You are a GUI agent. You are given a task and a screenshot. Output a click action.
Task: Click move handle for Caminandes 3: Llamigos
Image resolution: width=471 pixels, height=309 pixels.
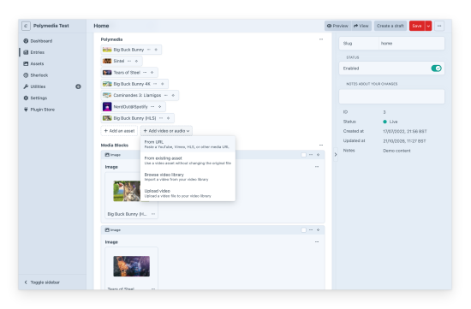pos(173,95)
